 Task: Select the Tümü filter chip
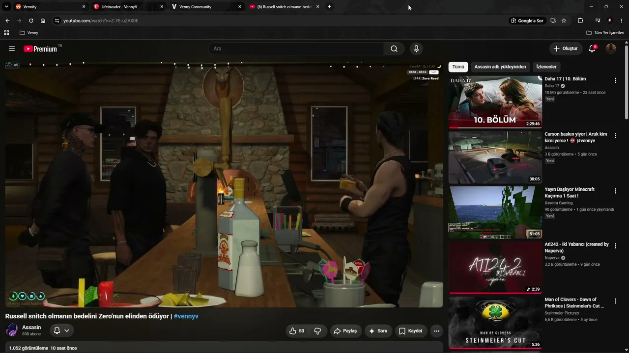click(x=458, y=67)
